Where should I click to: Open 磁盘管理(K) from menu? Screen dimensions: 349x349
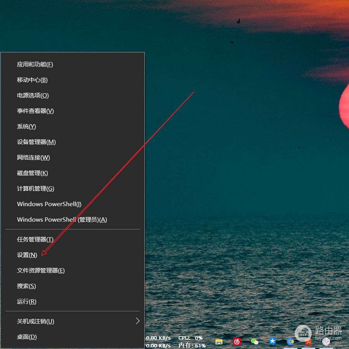[33, 173]
